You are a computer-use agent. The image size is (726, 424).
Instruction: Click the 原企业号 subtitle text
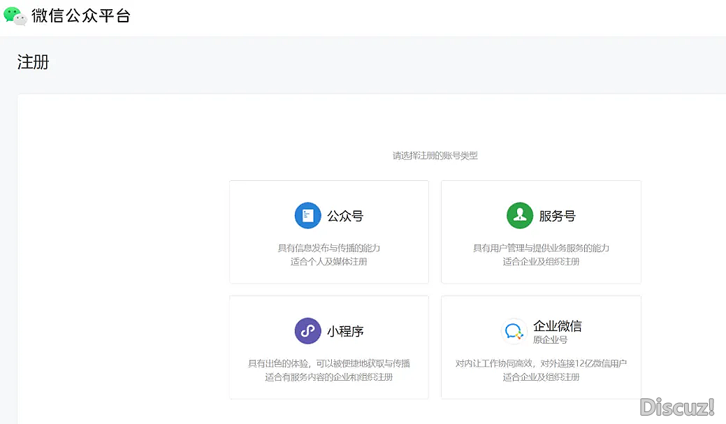(550, 339)
